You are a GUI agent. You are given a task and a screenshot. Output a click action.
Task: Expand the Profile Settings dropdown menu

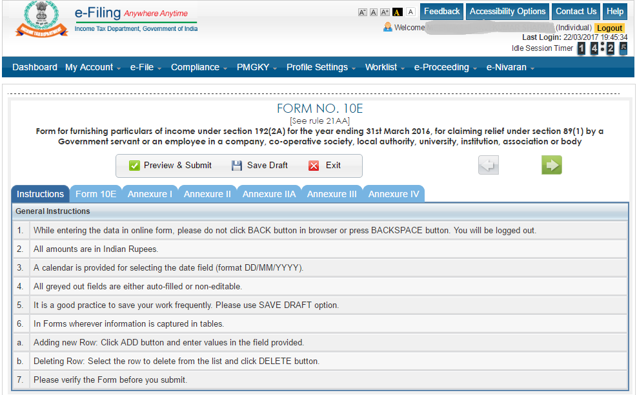coord(321,67)
